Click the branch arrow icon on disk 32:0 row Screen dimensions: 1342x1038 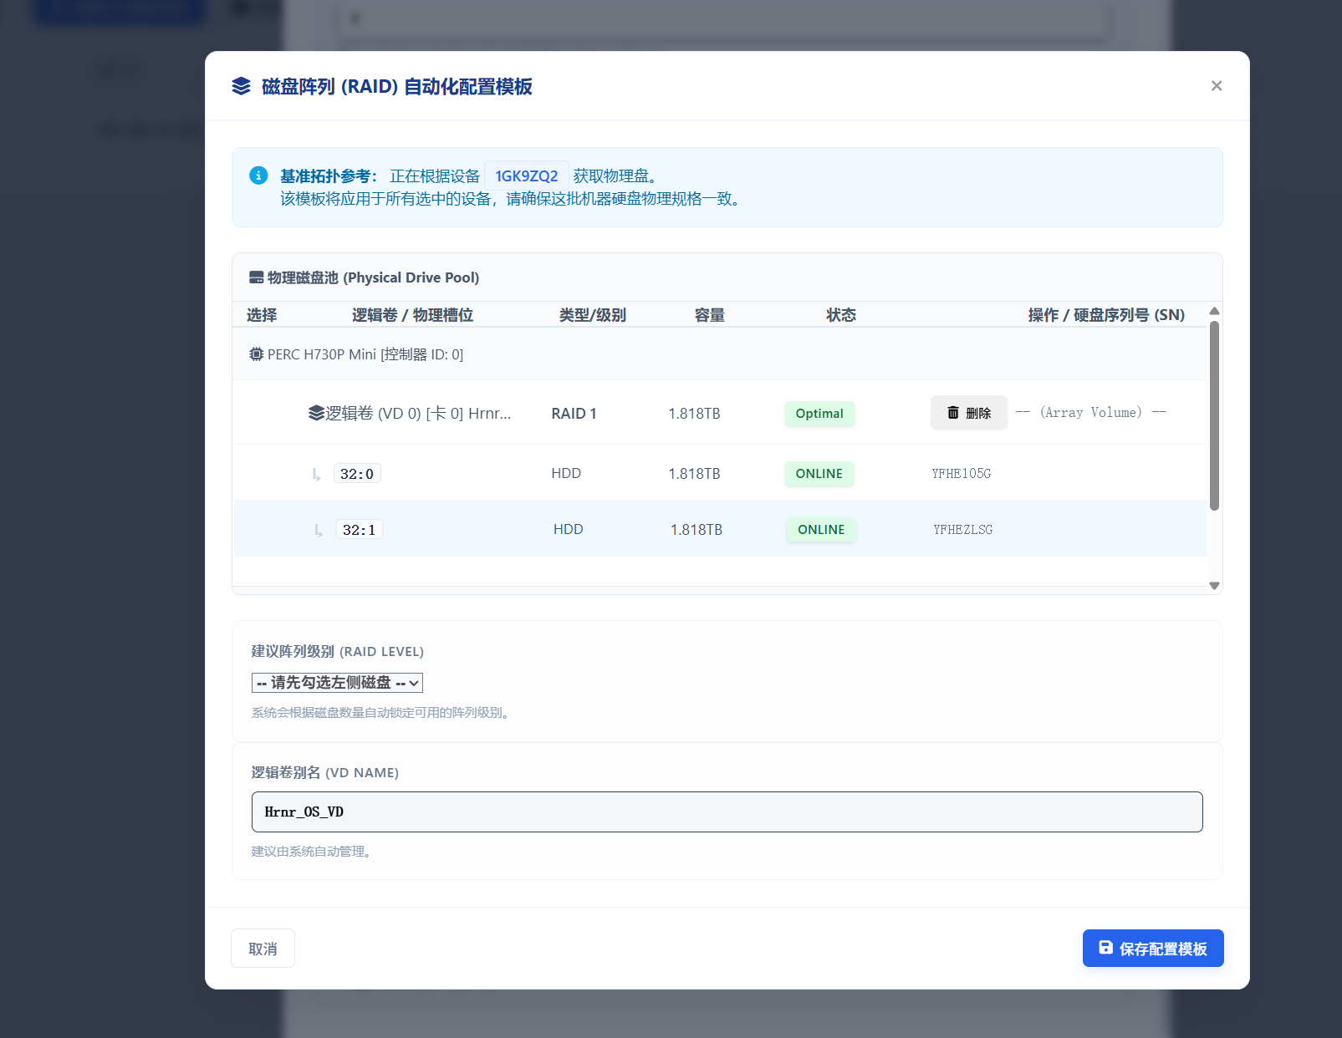pyautogui.click(x=315, y=473)
